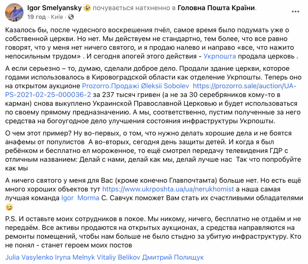The height and width of the screenshot is (264, 308).
Task: Click the 19 год post timestamp
Action: coord(36,17)
